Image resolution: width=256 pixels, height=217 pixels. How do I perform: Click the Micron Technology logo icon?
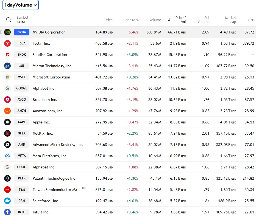click(x=7, y=66)
